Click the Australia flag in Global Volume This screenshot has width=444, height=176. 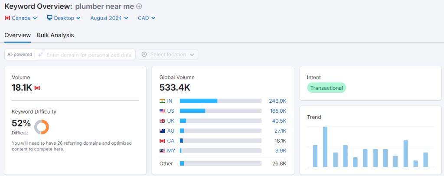coord(162,130)
